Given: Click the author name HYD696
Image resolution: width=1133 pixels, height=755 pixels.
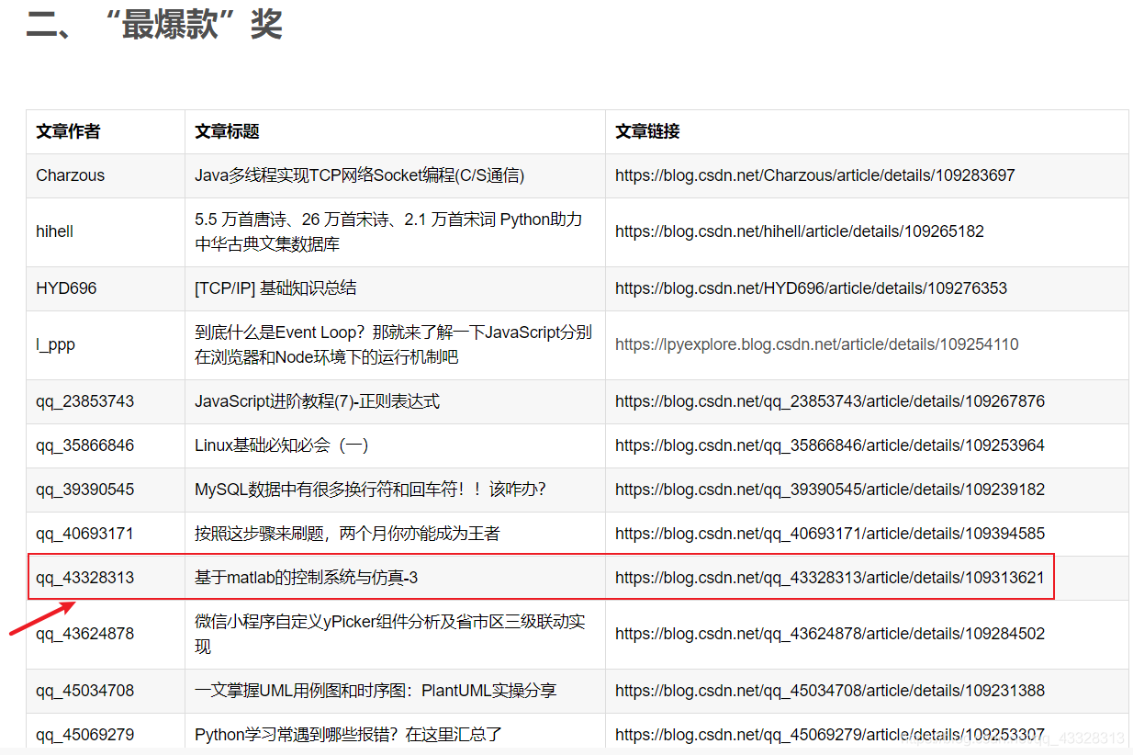Looking at the screenshot, I should tap(66, 288).
